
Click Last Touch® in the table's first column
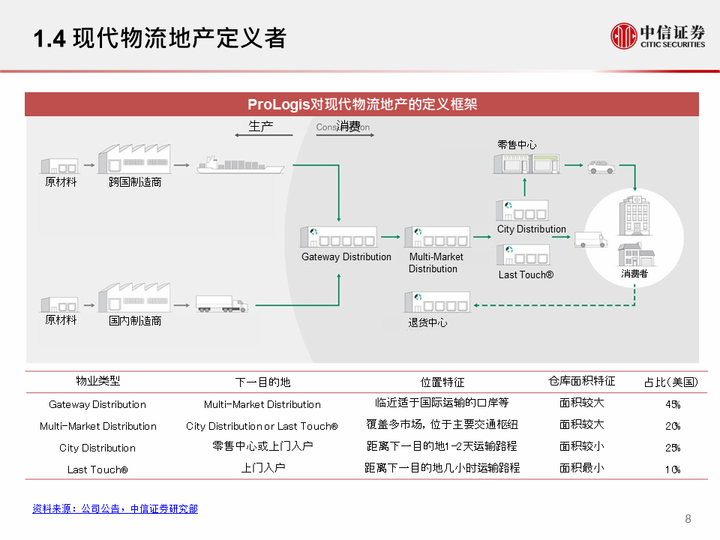click(x=97, y=469)
